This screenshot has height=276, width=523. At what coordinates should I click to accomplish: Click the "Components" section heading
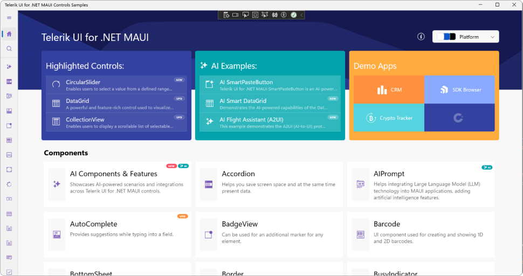coord(66,153)
